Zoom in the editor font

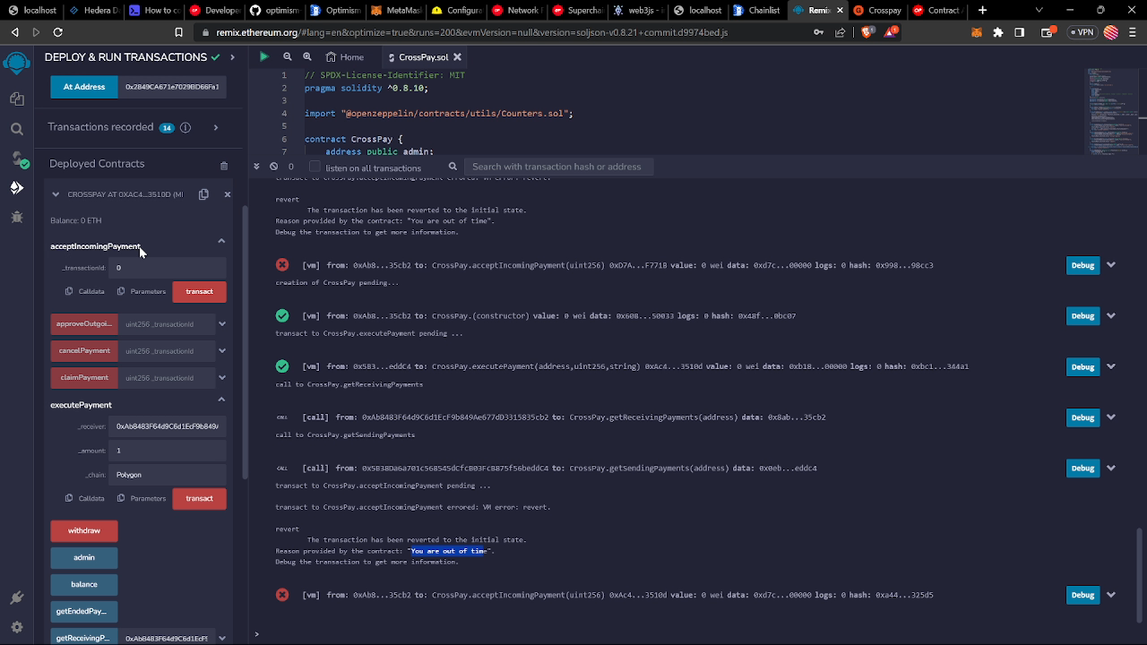pyautogui.click(x=307, y=56)
